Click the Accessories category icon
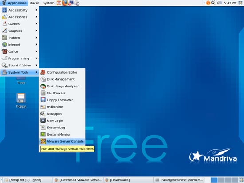 tap(4, 17)
